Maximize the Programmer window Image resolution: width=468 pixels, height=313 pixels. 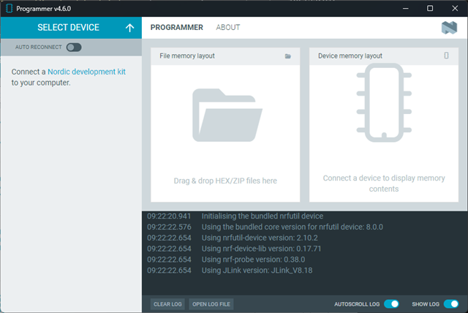pyautogui.click(x=430, y=8)
